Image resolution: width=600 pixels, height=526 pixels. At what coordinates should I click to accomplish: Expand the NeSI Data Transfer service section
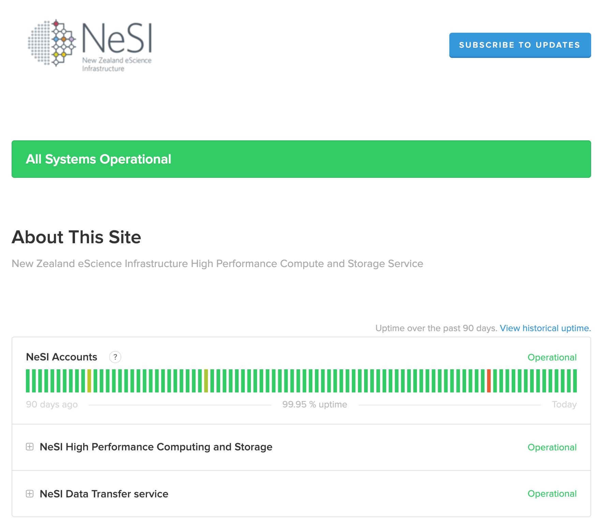(104, 494)
